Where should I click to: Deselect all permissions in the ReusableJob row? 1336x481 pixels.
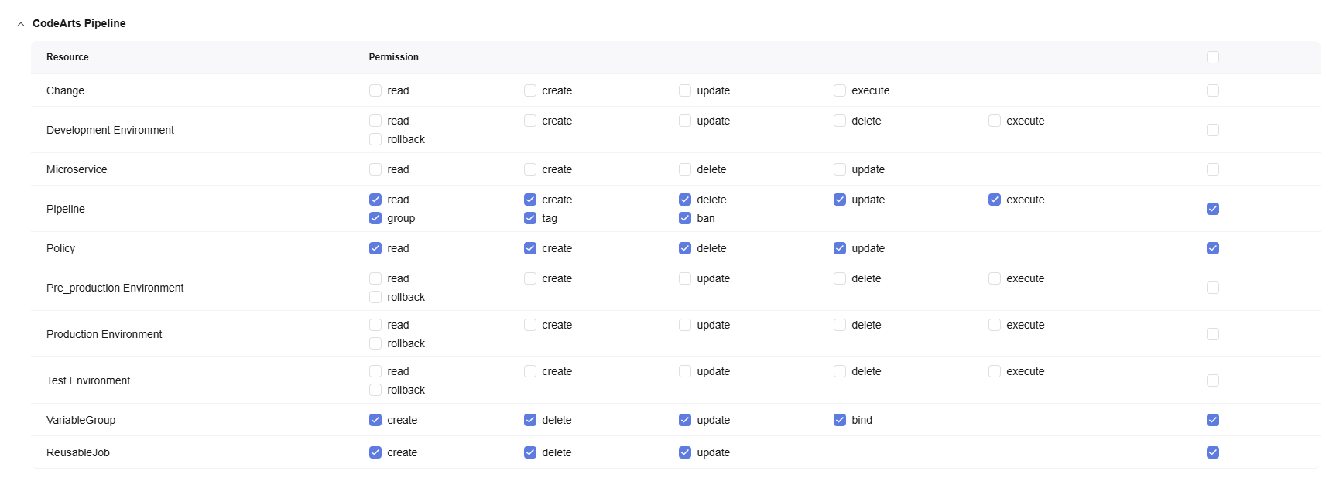(1213, 452)
